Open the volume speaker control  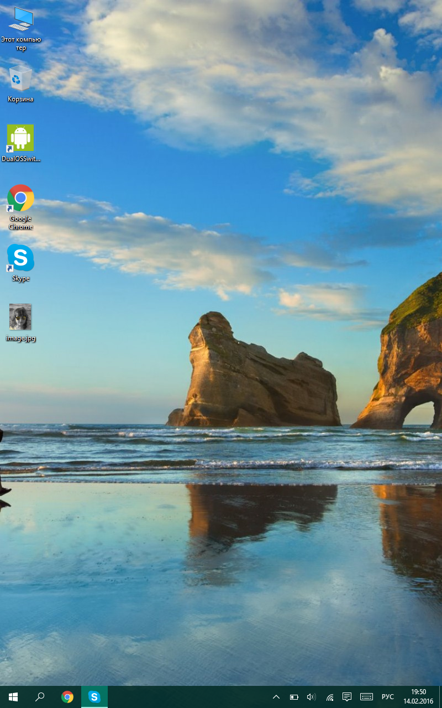coord(311,697)
